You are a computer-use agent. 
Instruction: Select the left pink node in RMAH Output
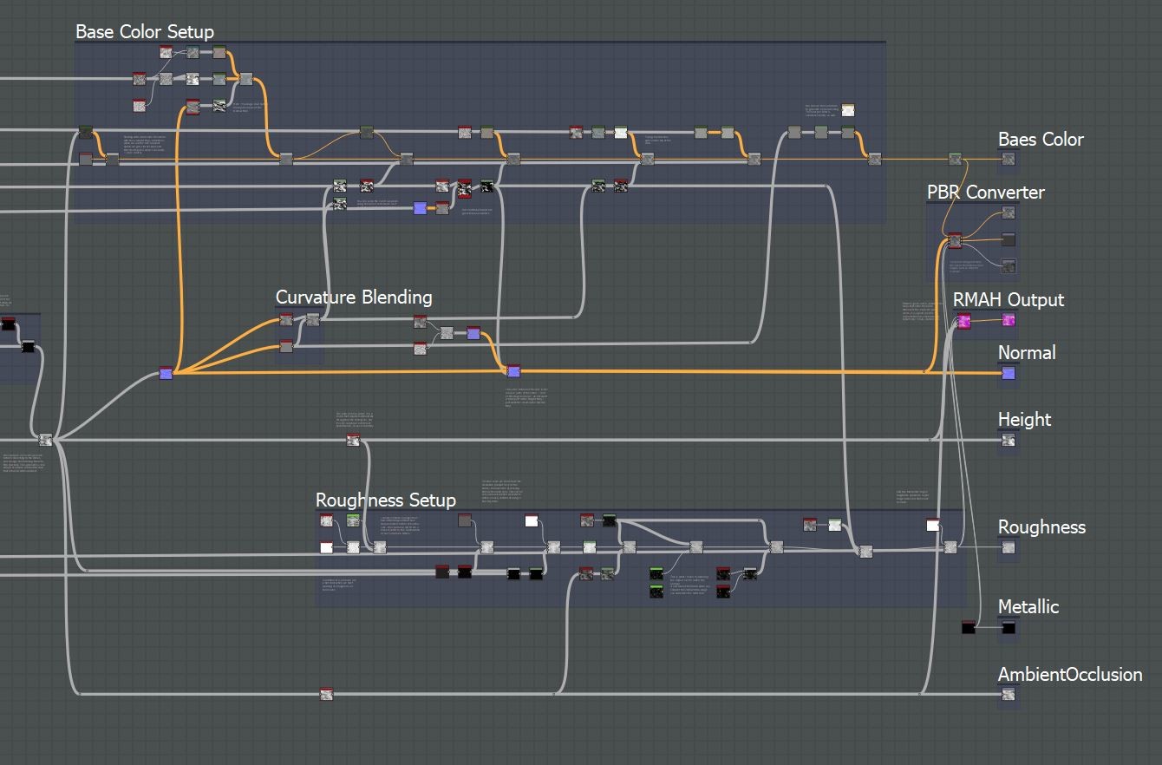point(964,322)
